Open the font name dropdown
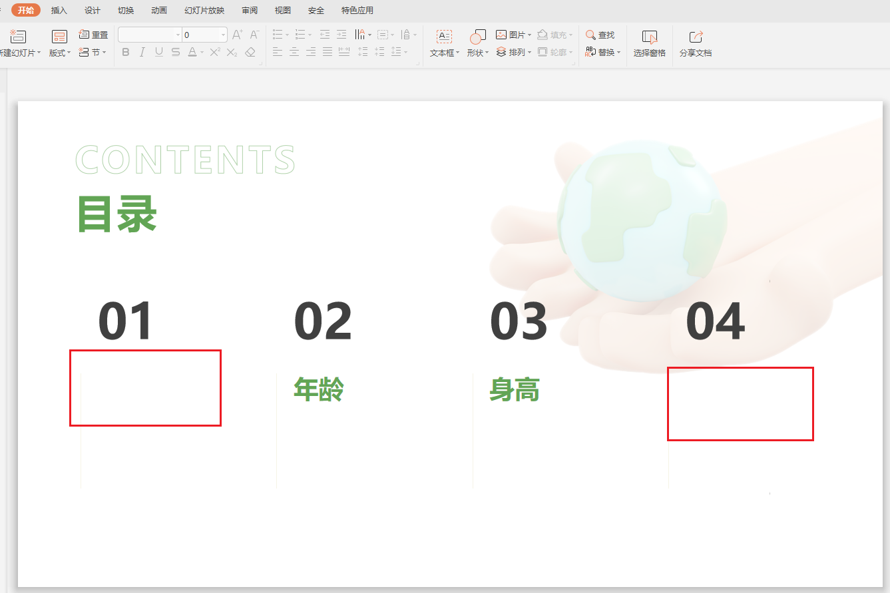Image resolution: width=890 pixels, height=593 pixels. (x=177, y=34)
